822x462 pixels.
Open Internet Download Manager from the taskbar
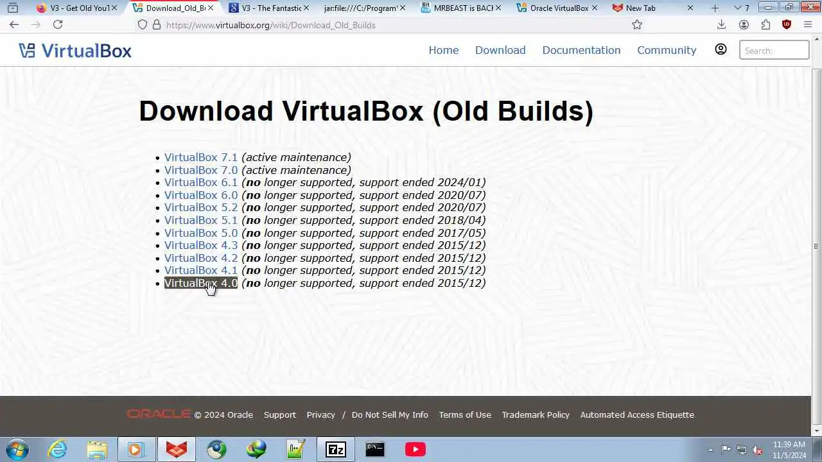[x=256, y=449]
